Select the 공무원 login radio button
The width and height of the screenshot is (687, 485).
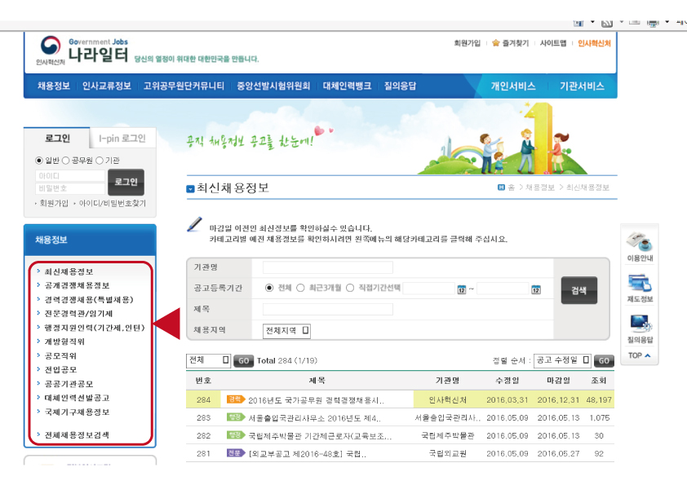tap(66, 161)
